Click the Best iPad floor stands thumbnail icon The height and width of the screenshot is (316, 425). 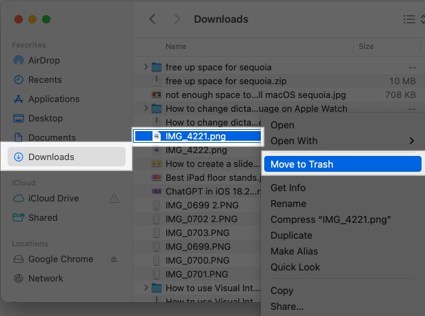157,177
